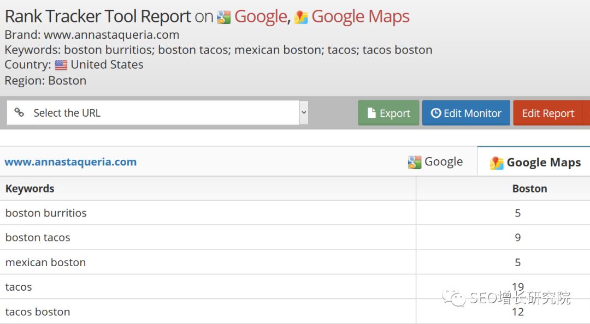The image size is (590, 324).
Task: Open the www.annastaqueria.com link
Action: (70, 162)
